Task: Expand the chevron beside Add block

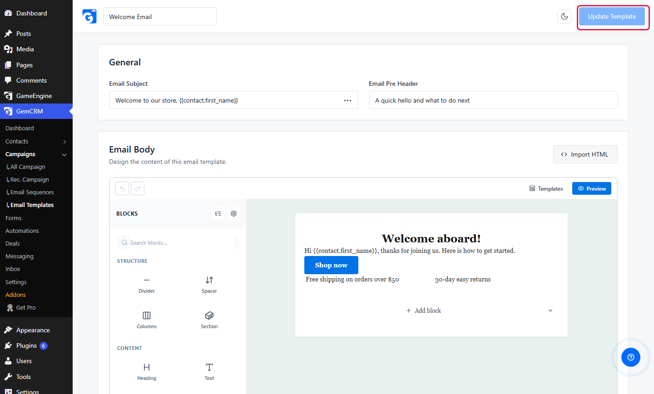Action: tap(550, 310)
